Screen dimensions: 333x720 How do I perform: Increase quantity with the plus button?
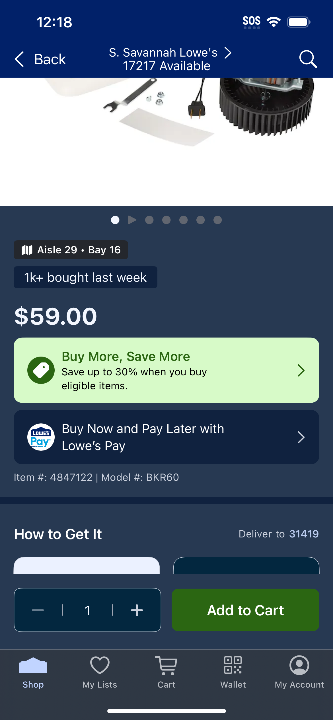click(x=137, y=610)
